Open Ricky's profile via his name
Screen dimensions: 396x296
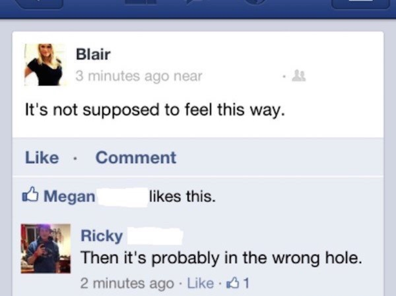pos(102,236)
